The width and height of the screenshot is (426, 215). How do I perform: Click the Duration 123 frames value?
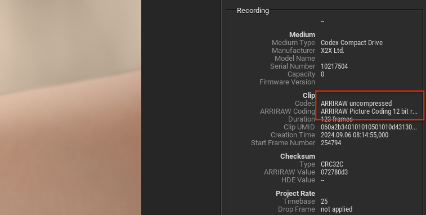(x=337, y=119)
